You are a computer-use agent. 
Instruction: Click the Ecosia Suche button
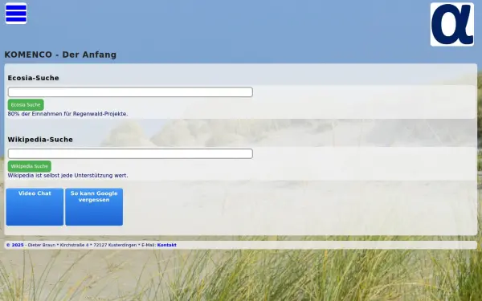(26, 104)
